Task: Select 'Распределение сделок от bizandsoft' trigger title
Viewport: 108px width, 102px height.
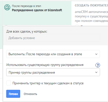Action: coord(37,10)
